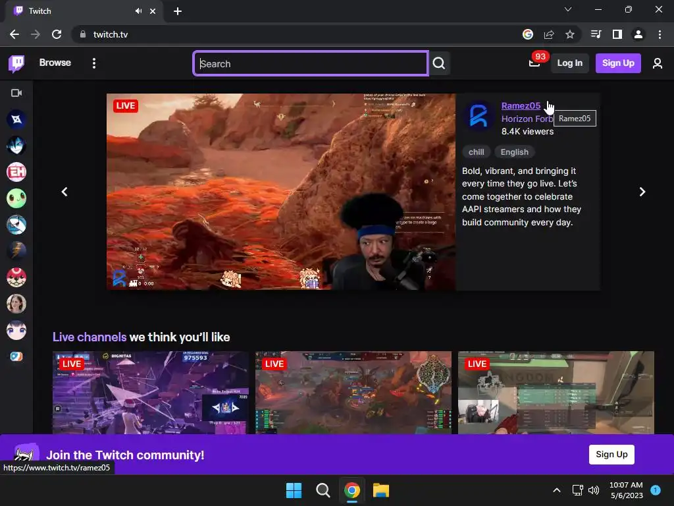Click the share page icon in address bar
Screen dimensions: 674x506
(x=549, y=34)
